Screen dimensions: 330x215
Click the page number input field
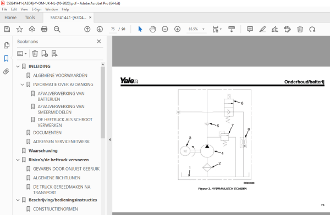point(113,29)
